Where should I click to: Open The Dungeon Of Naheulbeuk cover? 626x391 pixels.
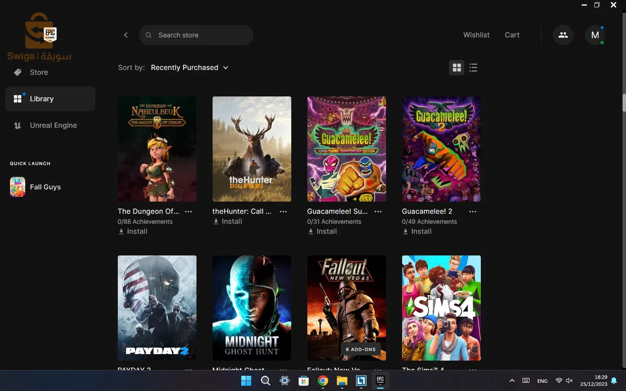(x=157, y=149)
